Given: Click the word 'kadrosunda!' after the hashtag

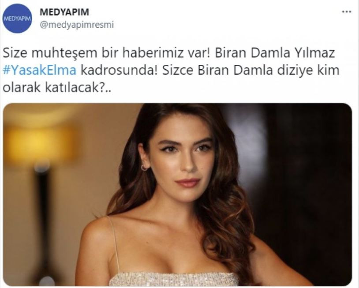Looking at the screenshot, I should [x=119, y=70].
